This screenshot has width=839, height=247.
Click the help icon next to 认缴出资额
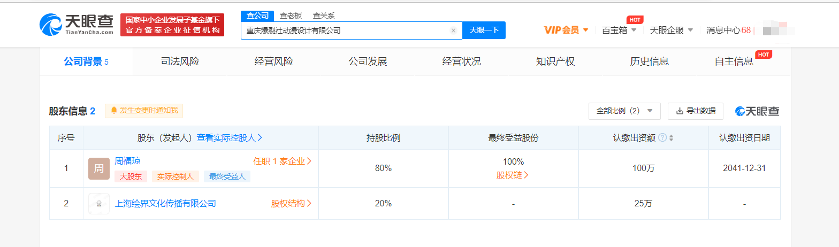pos(662,138)
